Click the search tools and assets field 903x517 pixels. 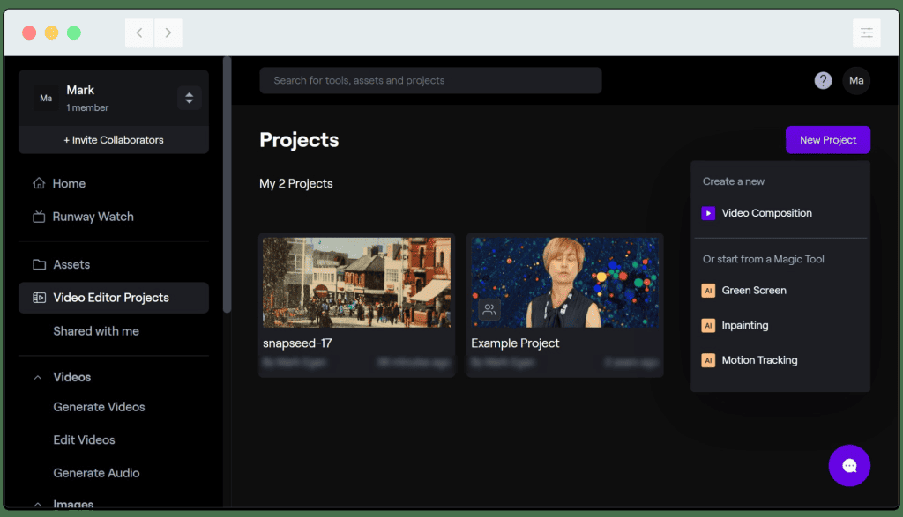(429, 80)
